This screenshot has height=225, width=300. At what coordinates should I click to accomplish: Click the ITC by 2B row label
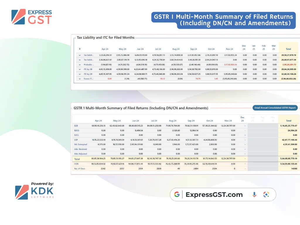tap(88, 74)
